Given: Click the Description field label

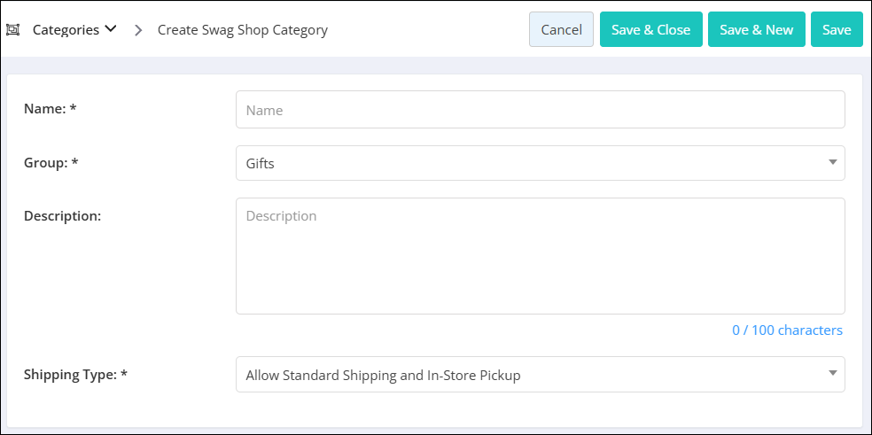Looking at the screenshot, I should (x=62, y=216).
